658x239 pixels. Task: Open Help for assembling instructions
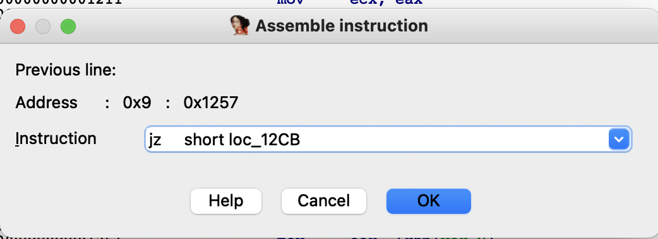tap(226, 201)
